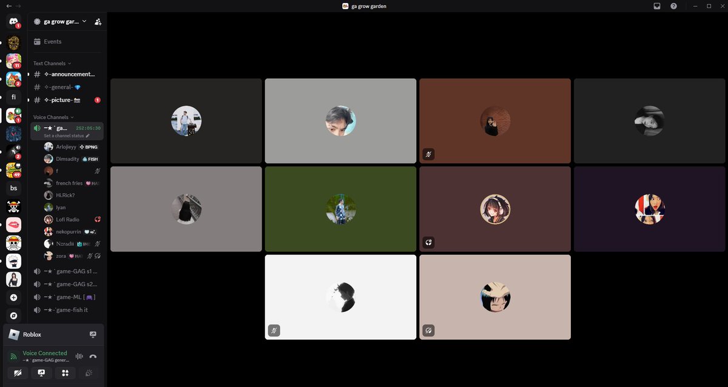Click the invite people icon beside server name
728x387 pixels.
coord(98,21)
